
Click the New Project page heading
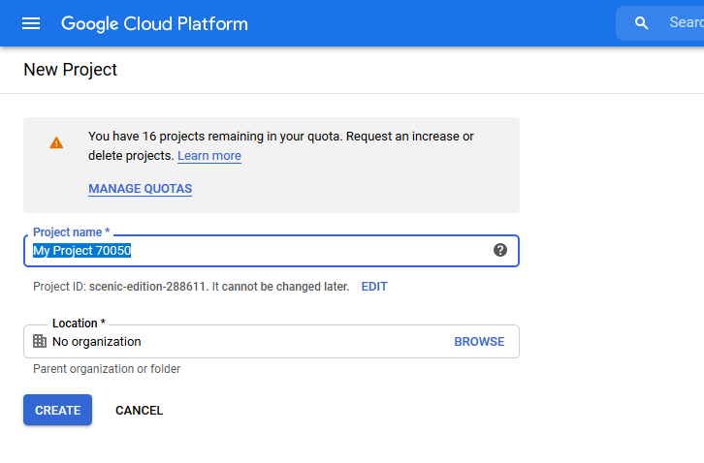tap(70, 70)
